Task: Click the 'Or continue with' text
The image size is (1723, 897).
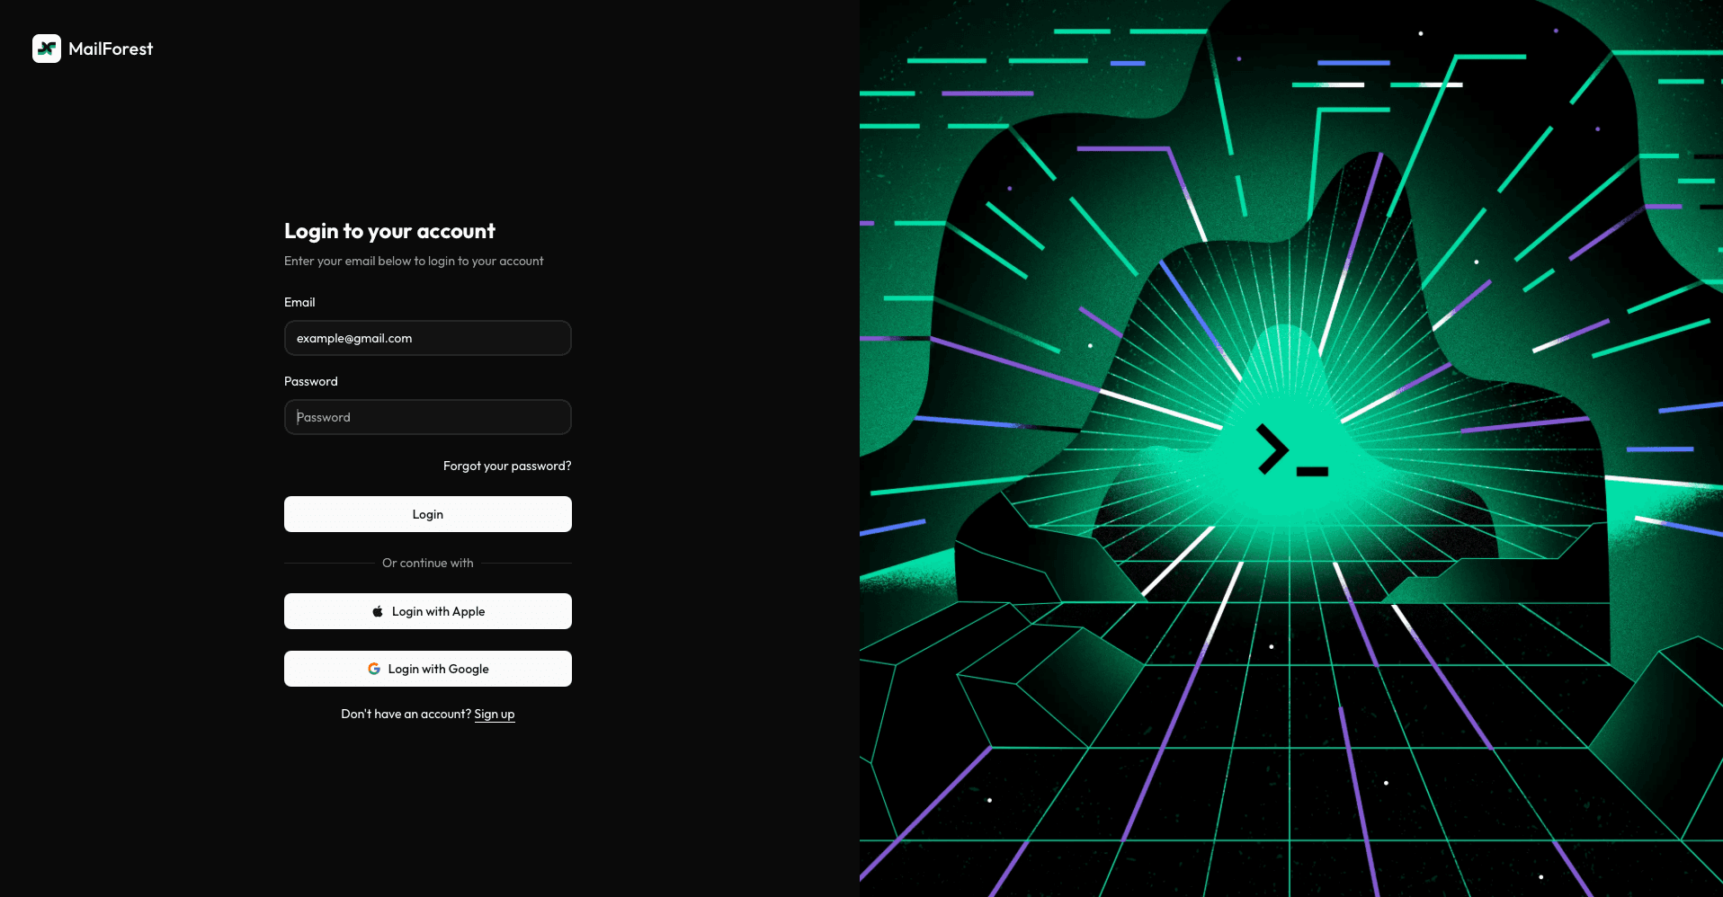Action: pos(428,563)
